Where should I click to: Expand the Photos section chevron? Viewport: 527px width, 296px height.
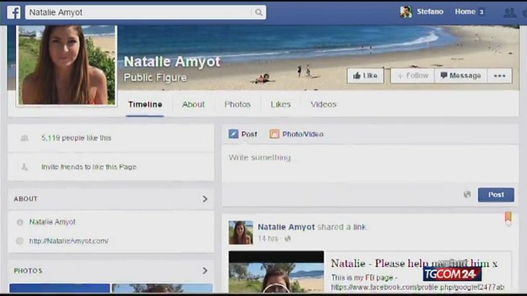205,271
